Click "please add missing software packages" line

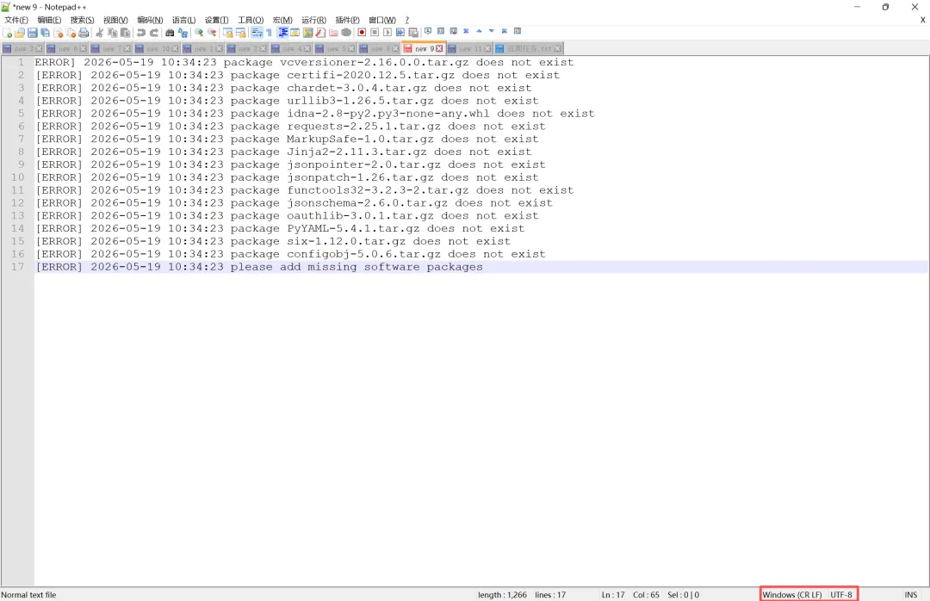pyautogui.click(x=356, y=267)
